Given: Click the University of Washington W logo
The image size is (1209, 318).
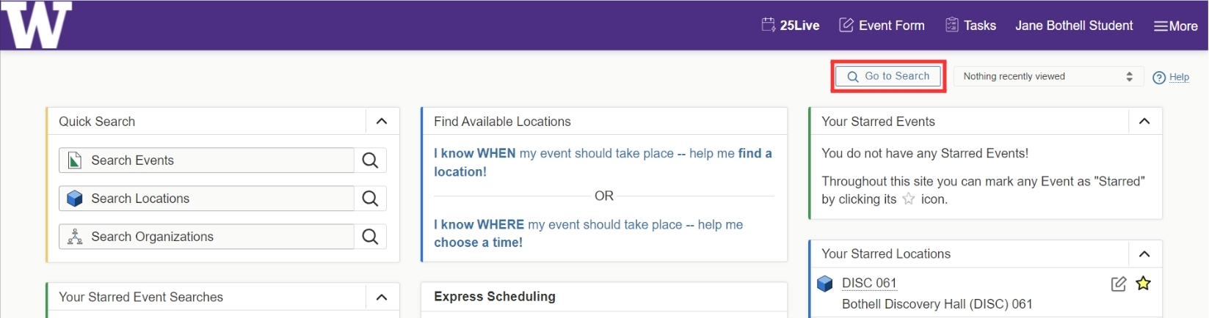Looking at the screenshot, I should coord(37,25).
